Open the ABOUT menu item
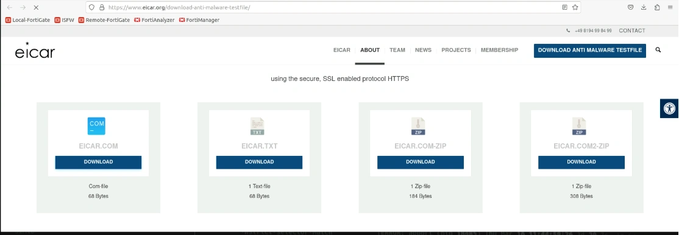679x235 pixels. click(370, 50)
